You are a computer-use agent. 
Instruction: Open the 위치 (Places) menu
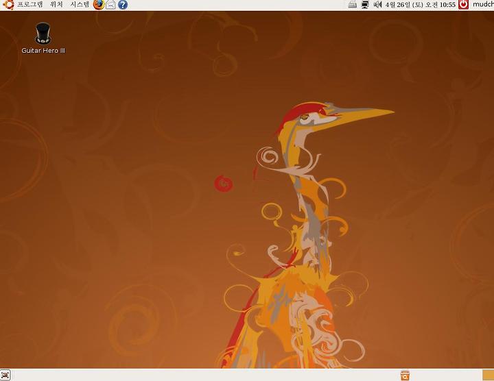tap(57, 4)
